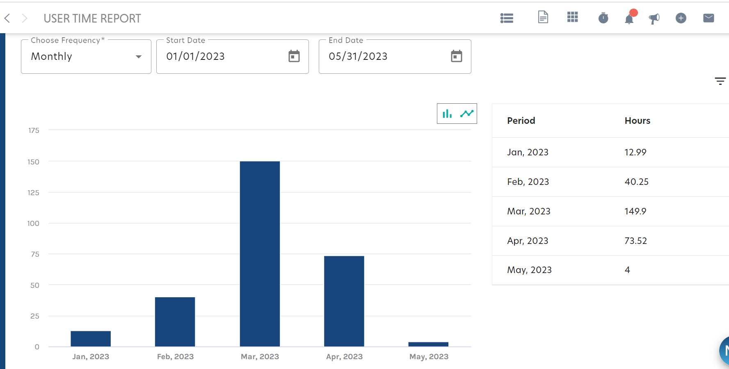This screenshot has height=369, width=729.
Task: Go forward with the right arrow
Action: pos(25,18)
